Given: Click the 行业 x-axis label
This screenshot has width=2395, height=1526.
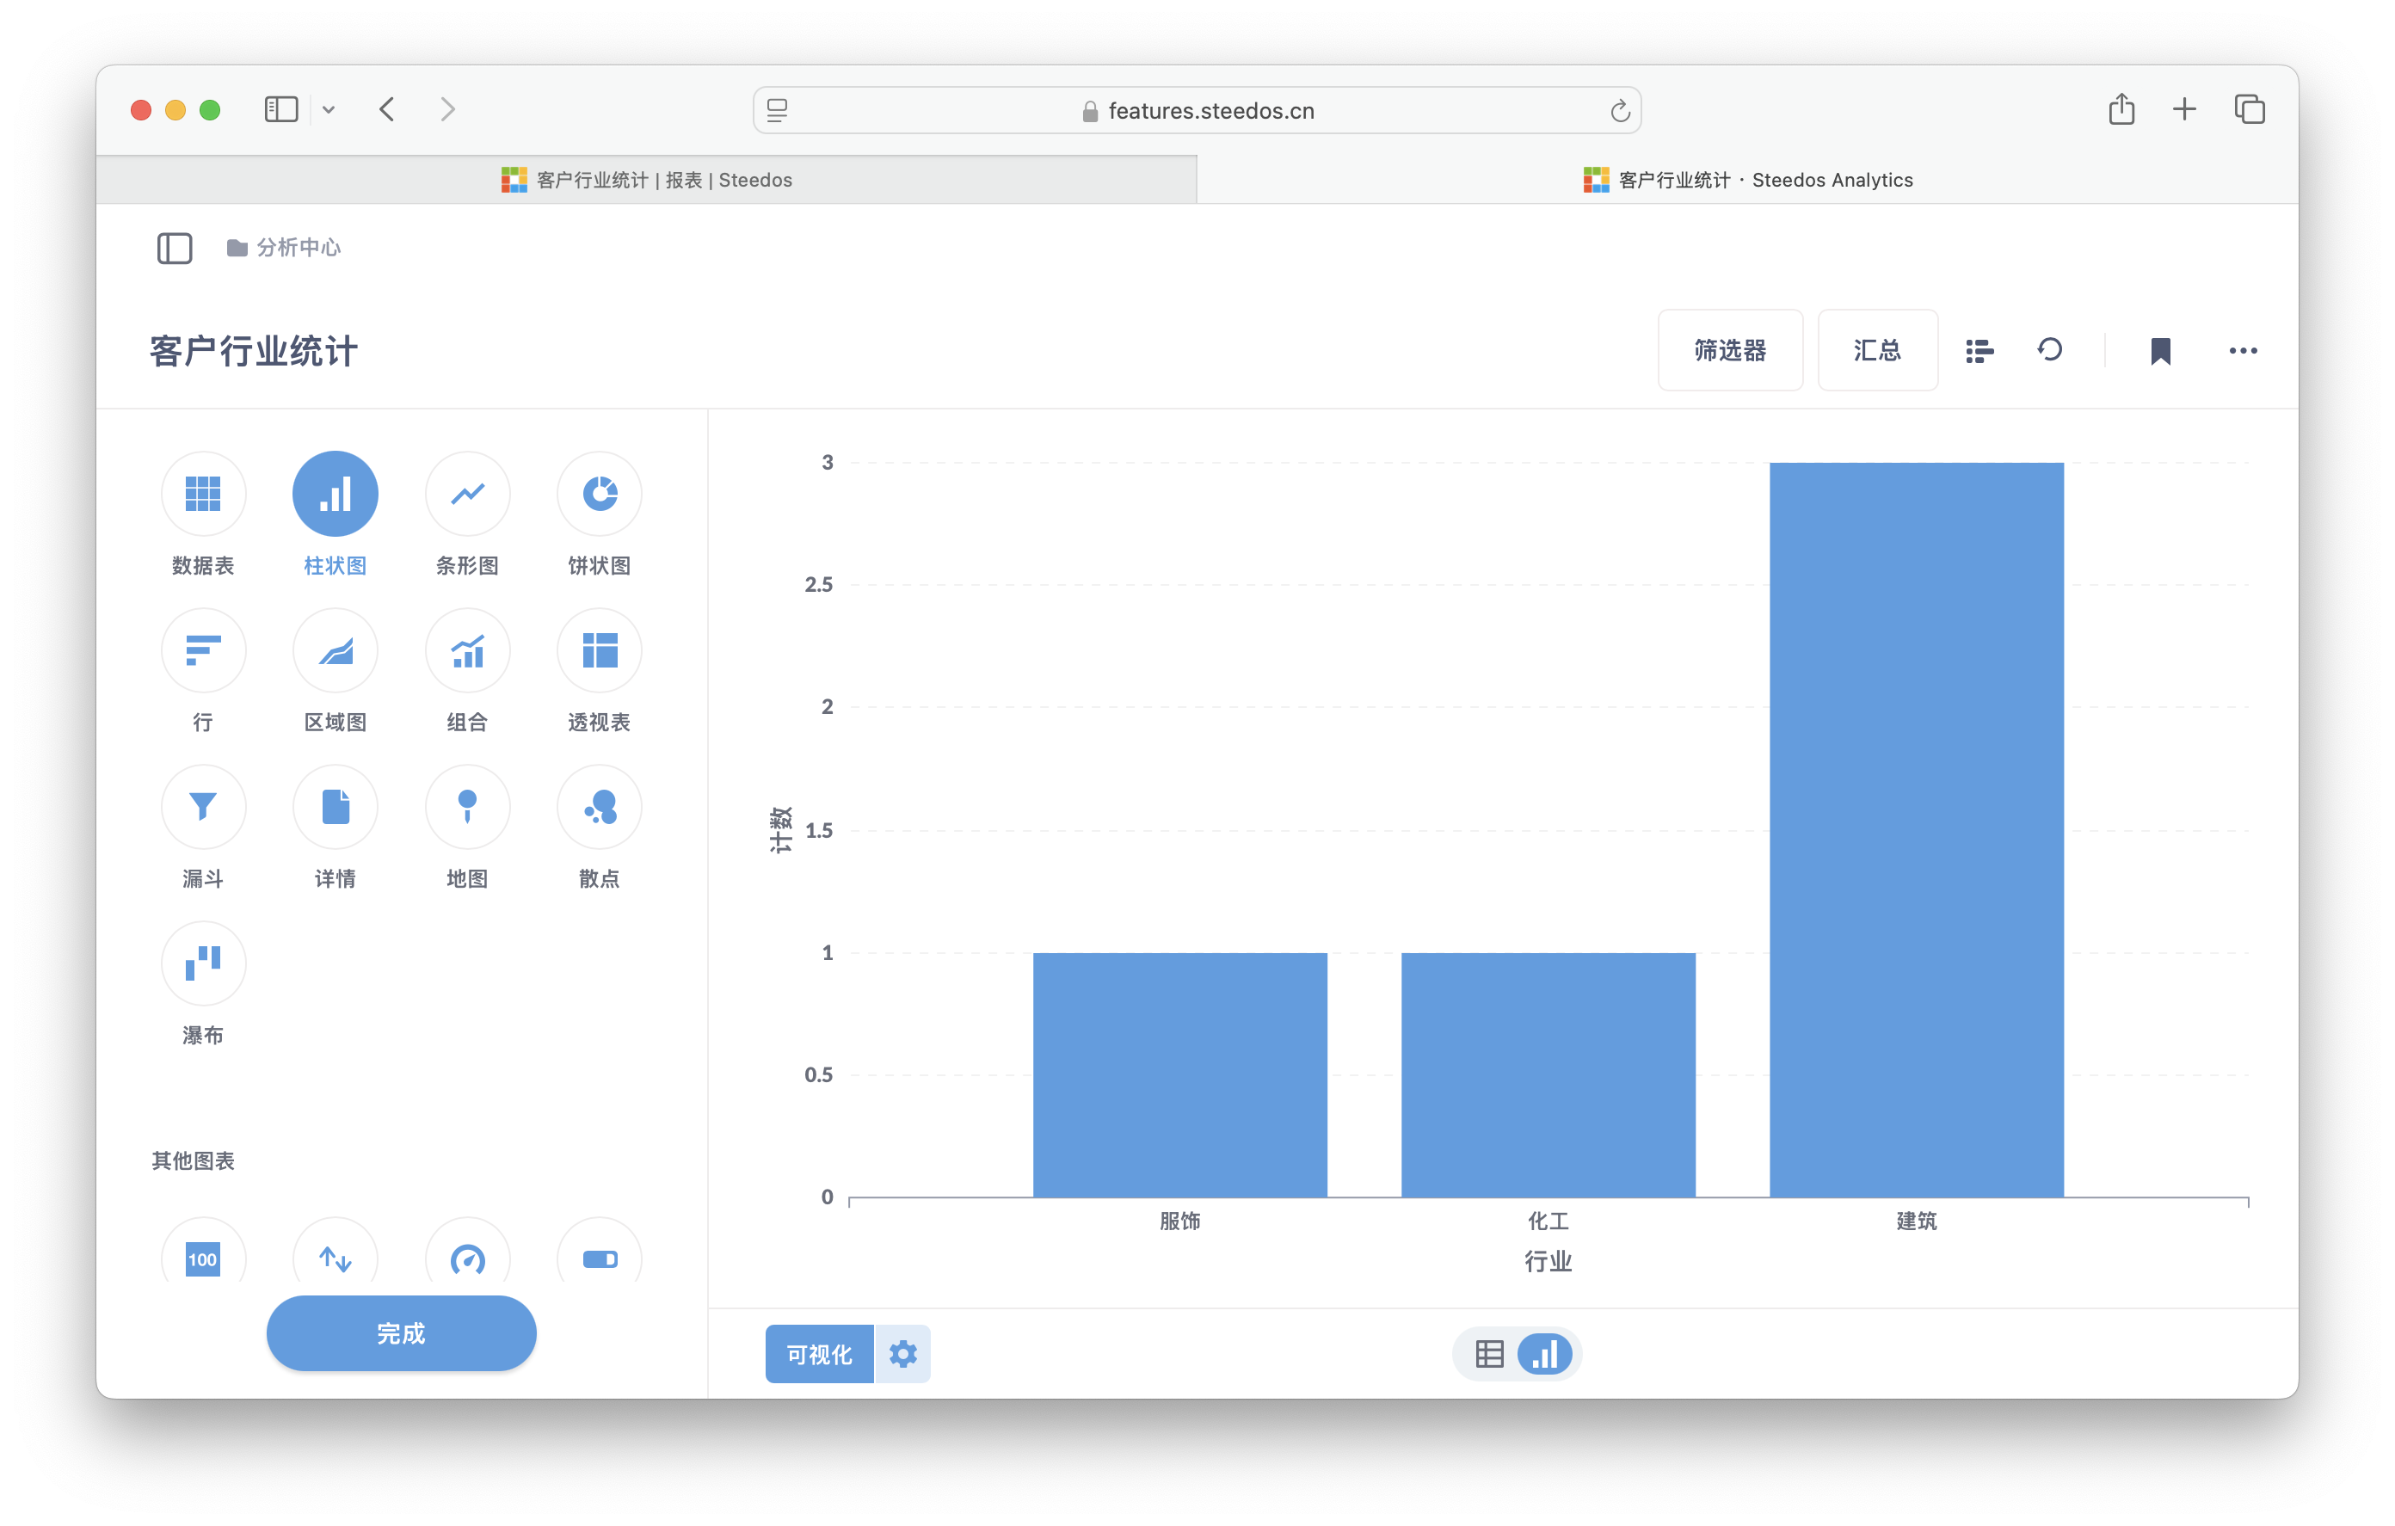Looking at the screenshot, I should [x=1548, y=1261].
